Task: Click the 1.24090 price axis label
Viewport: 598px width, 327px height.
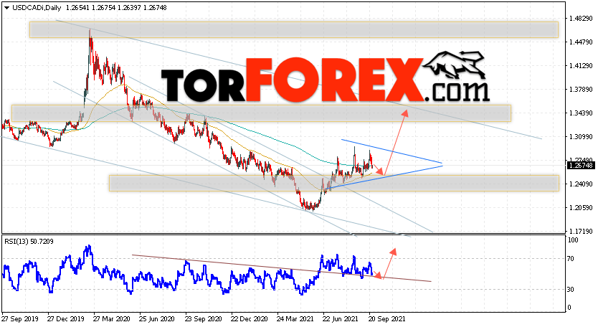Action: (581, 184)
